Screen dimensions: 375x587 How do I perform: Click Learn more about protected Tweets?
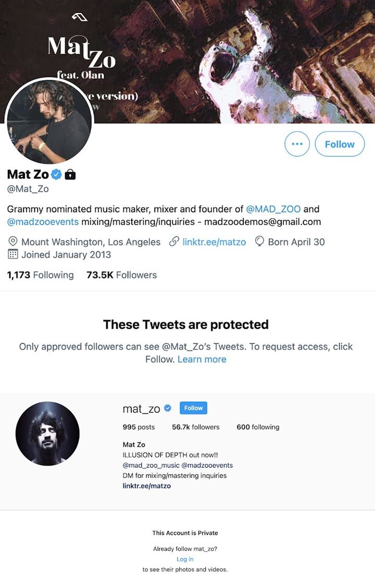coord(202,359)
